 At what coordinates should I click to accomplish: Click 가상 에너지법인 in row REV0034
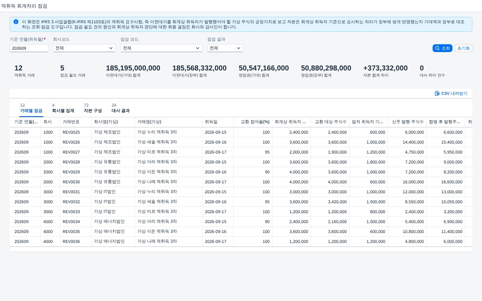tap(109, 222)
